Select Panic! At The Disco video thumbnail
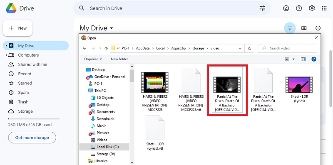The image size is (333, 165). tap(227, 85)
